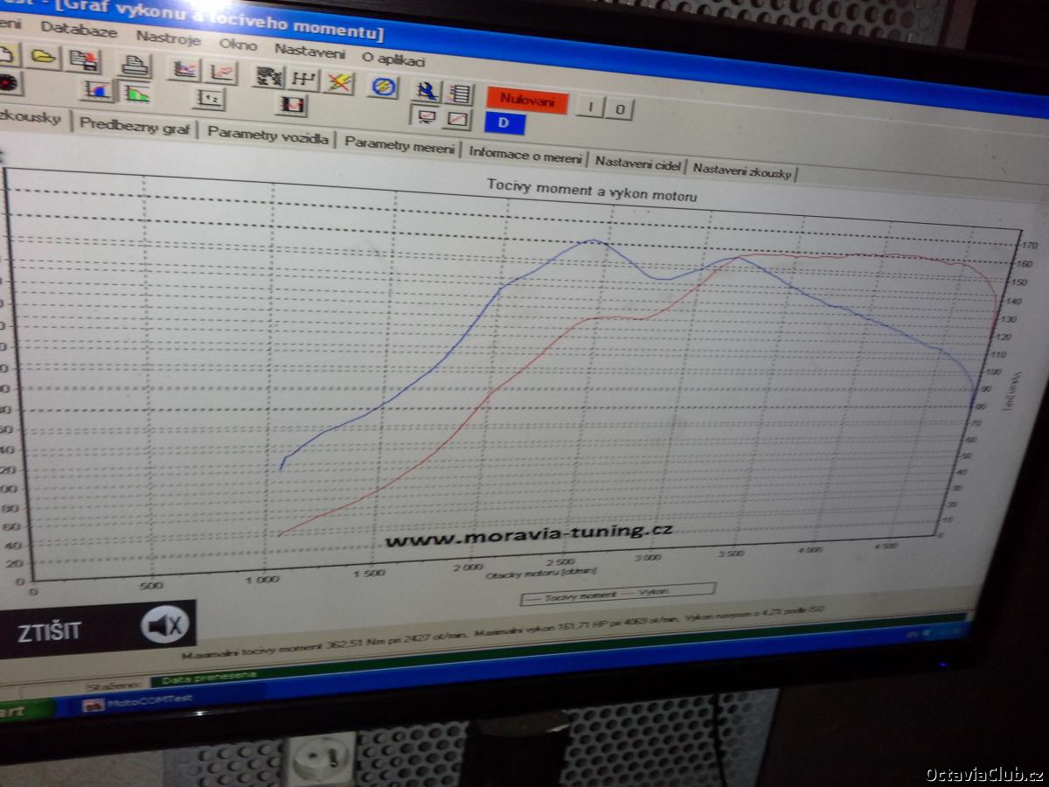The width and height of the screenshot is (1049, 787).
Task: Click the red and blue histogram icon
Action: tap(96, 89)
